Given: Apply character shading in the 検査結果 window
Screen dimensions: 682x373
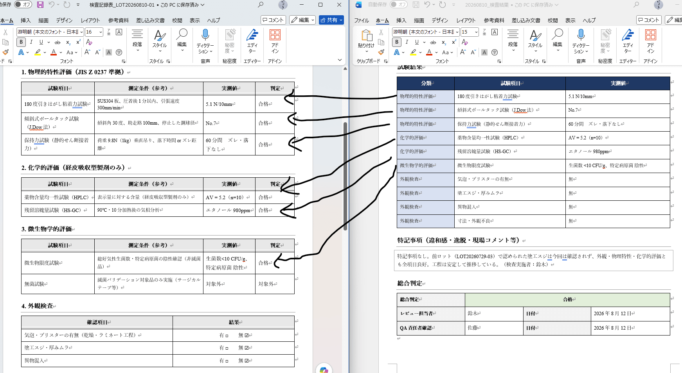Looking at the screenshot, I should click(x=484, y=52).
